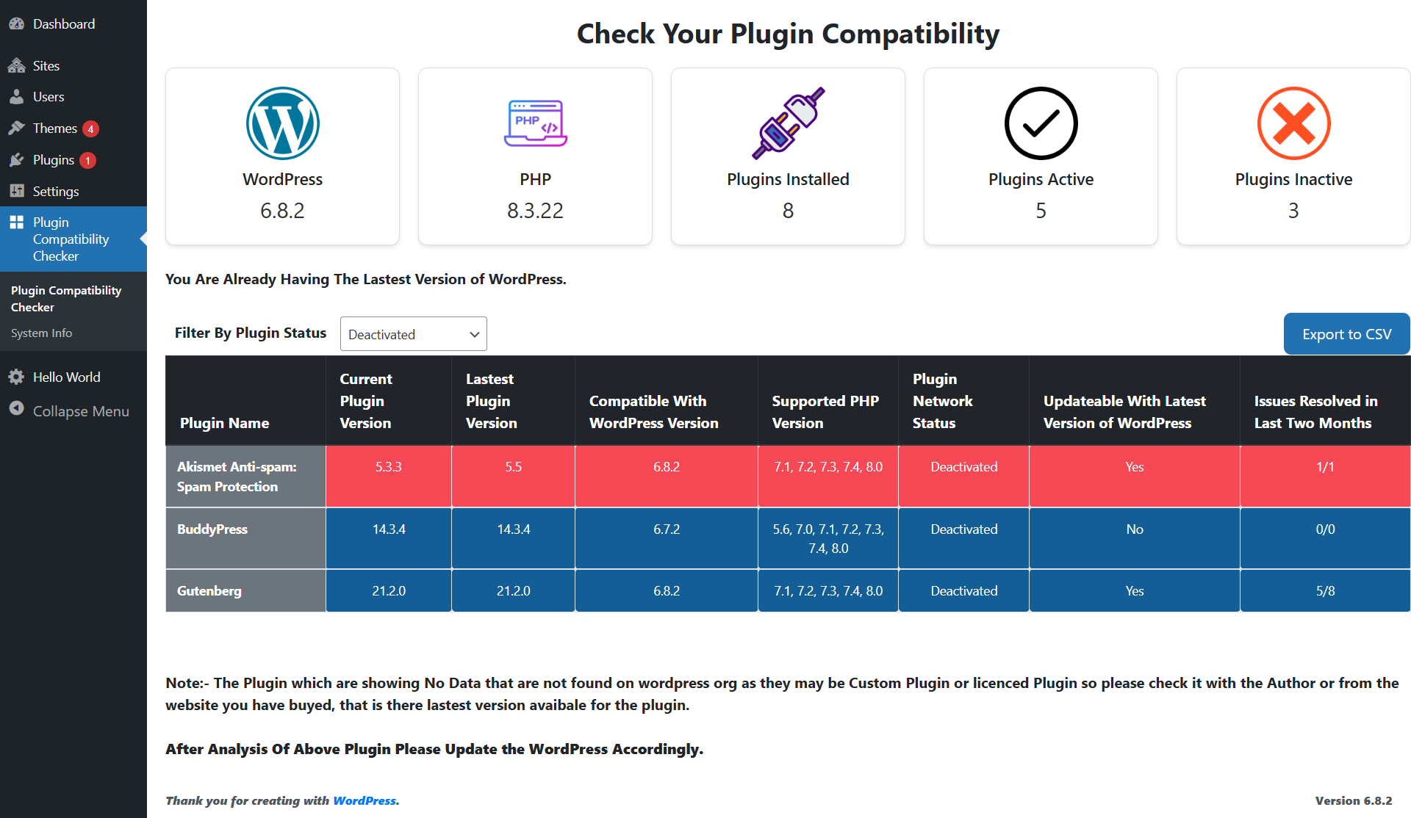The image size is (1411, 818).
Task: Click the Akismet Anti-spam plugin name cell
Action: coord(245,477)
